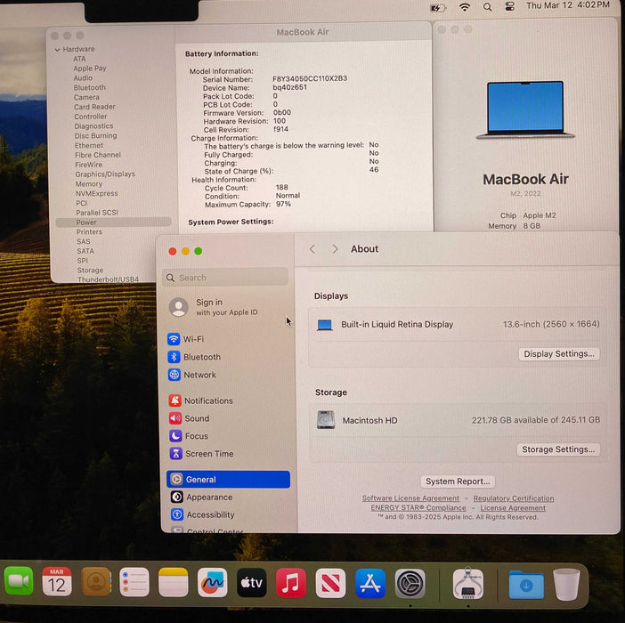
Task: Click System Settings icon in Dock
Action: [x=410, y=584]
